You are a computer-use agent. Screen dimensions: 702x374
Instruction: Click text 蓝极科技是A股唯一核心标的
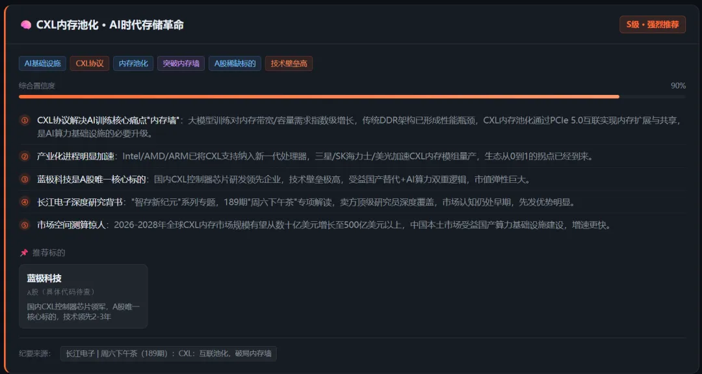(92, 179)
